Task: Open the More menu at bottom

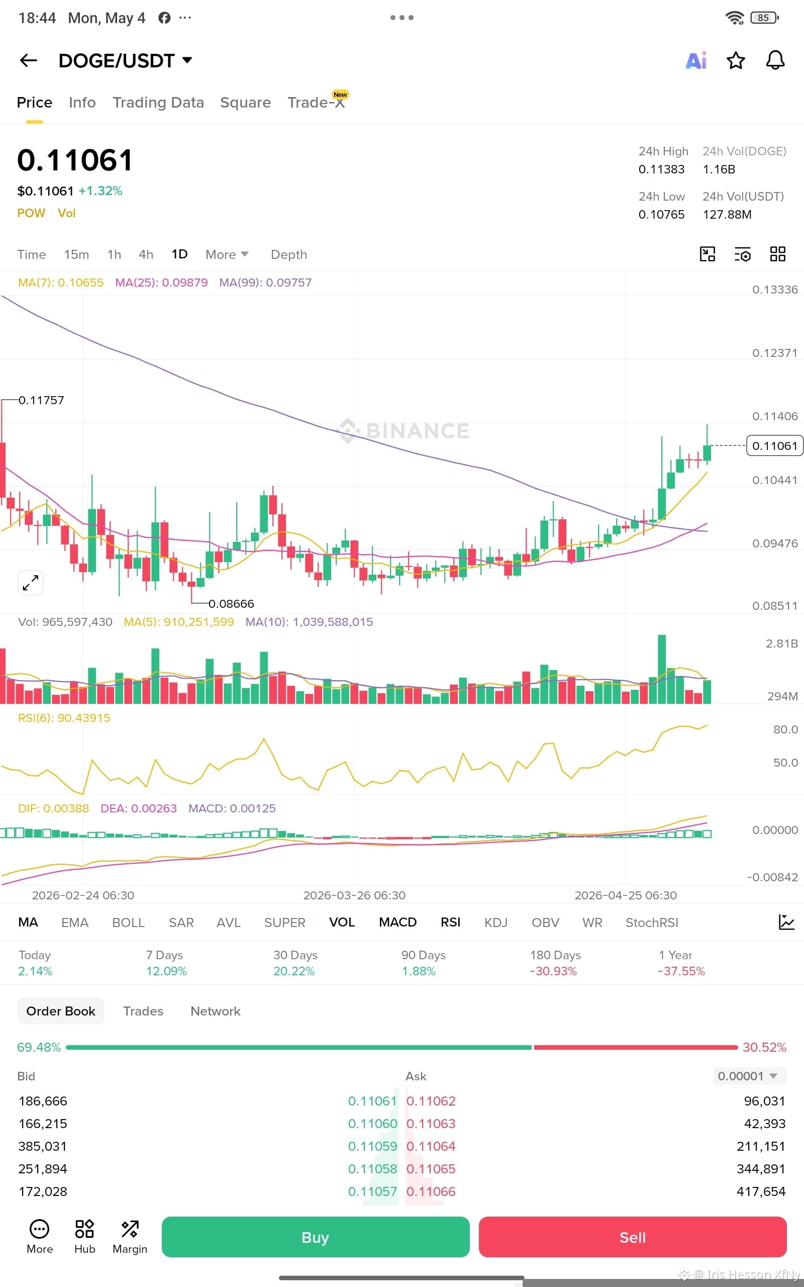Action: point(39,1237)
